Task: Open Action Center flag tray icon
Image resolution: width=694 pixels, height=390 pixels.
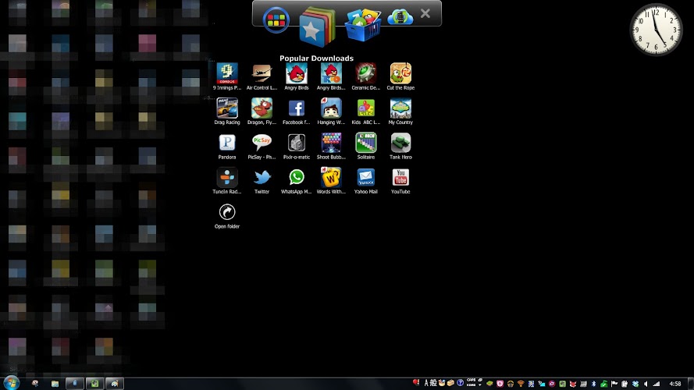Action: [x=614, y=384]
